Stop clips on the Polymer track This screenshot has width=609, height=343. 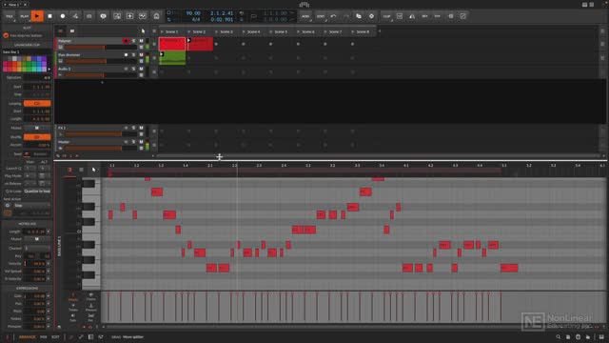pos(154,44)
